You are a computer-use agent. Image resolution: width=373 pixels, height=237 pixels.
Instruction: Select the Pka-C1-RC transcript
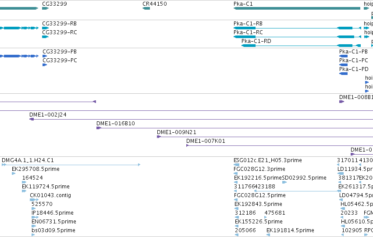(297, 37)
